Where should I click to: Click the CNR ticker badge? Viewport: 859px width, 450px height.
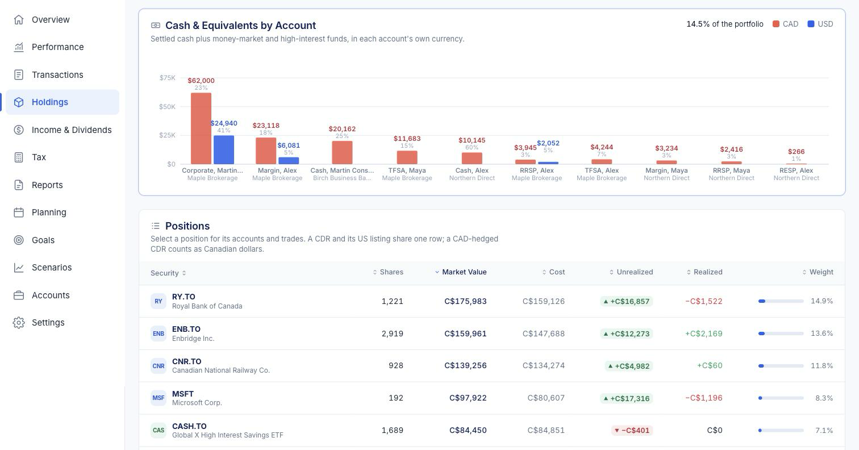[x=159, y=366]
